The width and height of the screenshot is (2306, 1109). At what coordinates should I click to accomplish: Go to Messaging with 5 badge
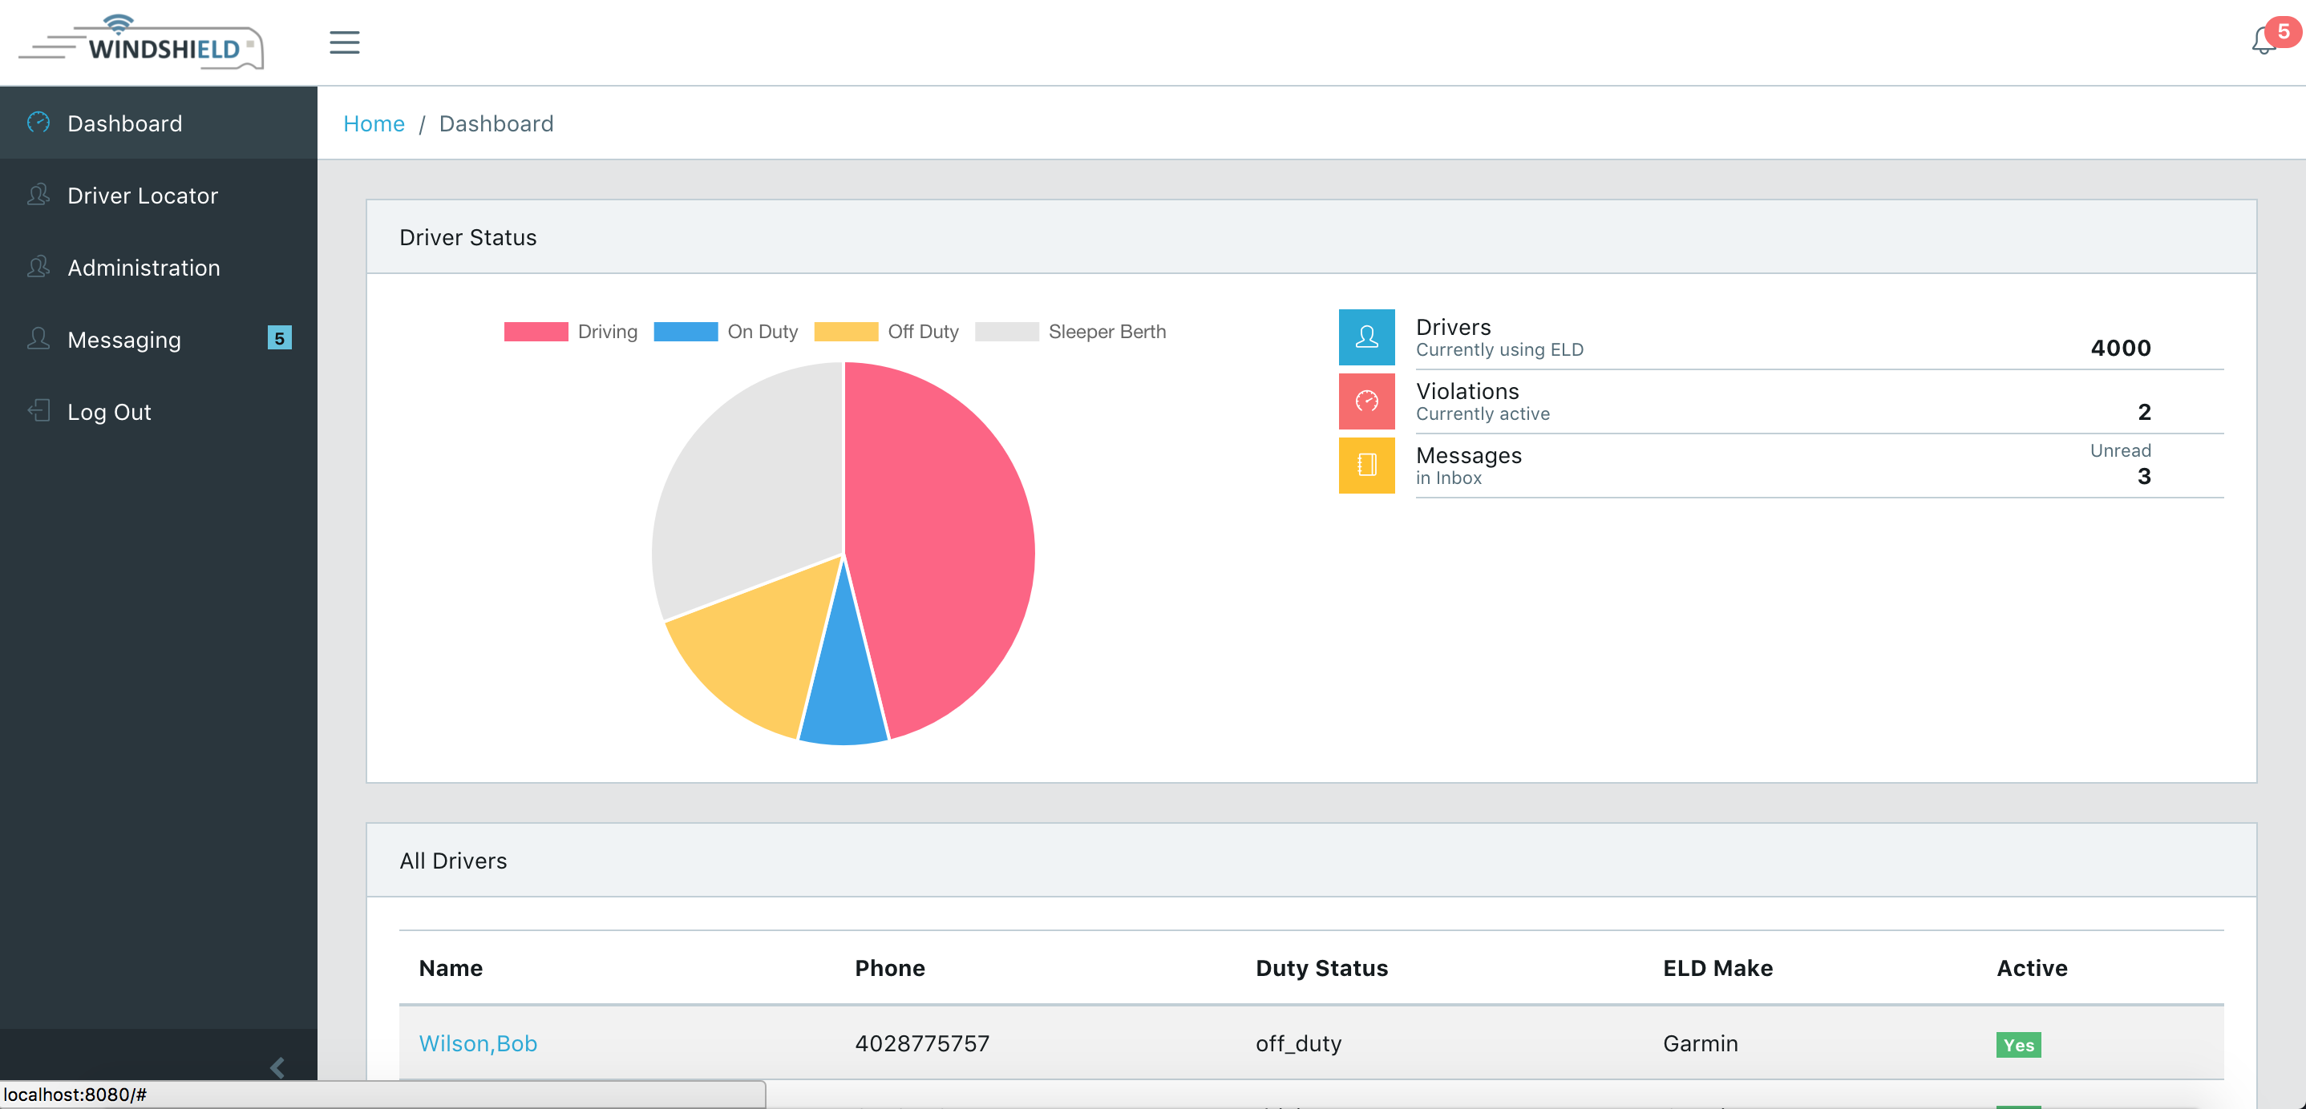coord(125,340)
